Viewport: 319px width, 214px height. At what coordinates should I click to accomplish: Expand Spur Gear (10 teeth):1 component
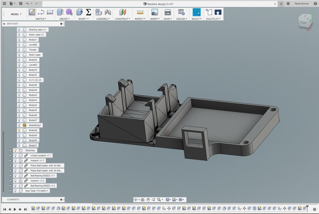tap(10, 191)
